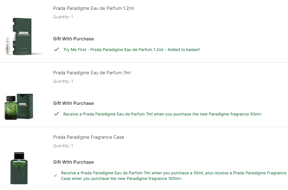Viewport: 288px width, 190px height.
Task: Click Gift With Purchase heading under 7ml item
Action: 73,103
